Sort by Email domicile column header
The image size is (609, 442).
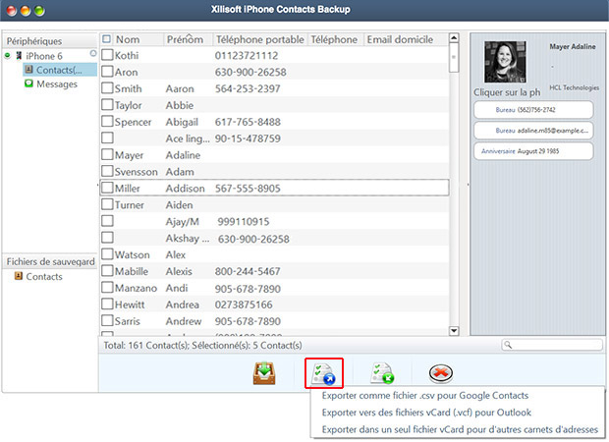pos(400,39)
